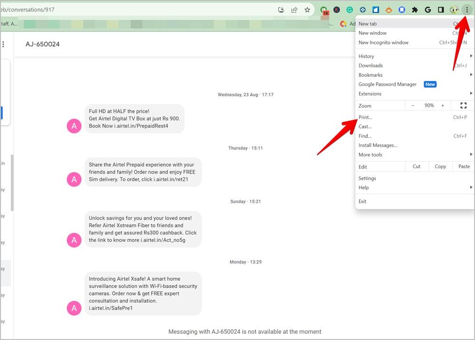Image resolution: width=475 pixels, height=340 pixels.
Task: Open the blue square extension icon
Action: click(376, 9)
